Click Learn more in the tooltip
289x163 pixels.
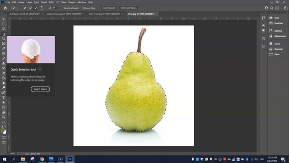point(40,89)
